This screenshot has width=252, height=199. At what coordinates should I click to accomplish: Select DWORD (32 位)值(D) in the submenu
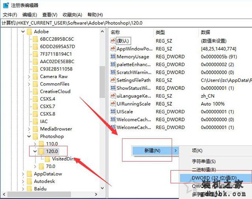216,178
